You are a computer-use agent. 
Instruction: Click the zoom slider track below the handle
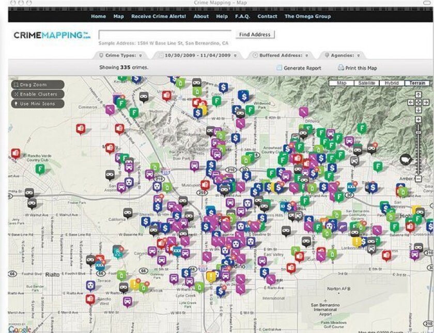(x=418, y=154)
